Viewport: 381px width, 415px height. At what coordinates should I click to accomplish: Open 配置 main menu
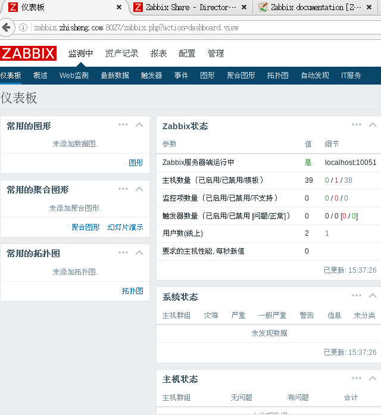click(187, 54)
